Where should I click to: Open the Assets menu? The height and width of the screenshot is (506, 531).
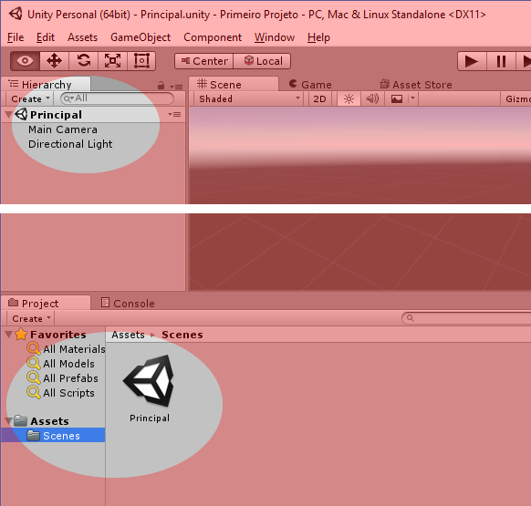coord(83,37)
